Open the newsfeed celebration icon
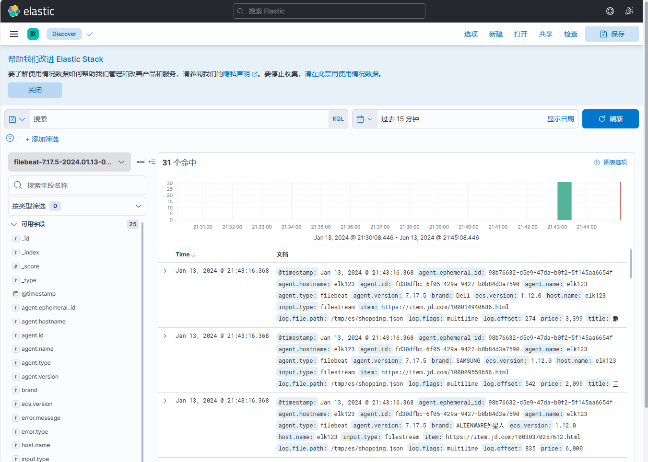 (629, 11)
